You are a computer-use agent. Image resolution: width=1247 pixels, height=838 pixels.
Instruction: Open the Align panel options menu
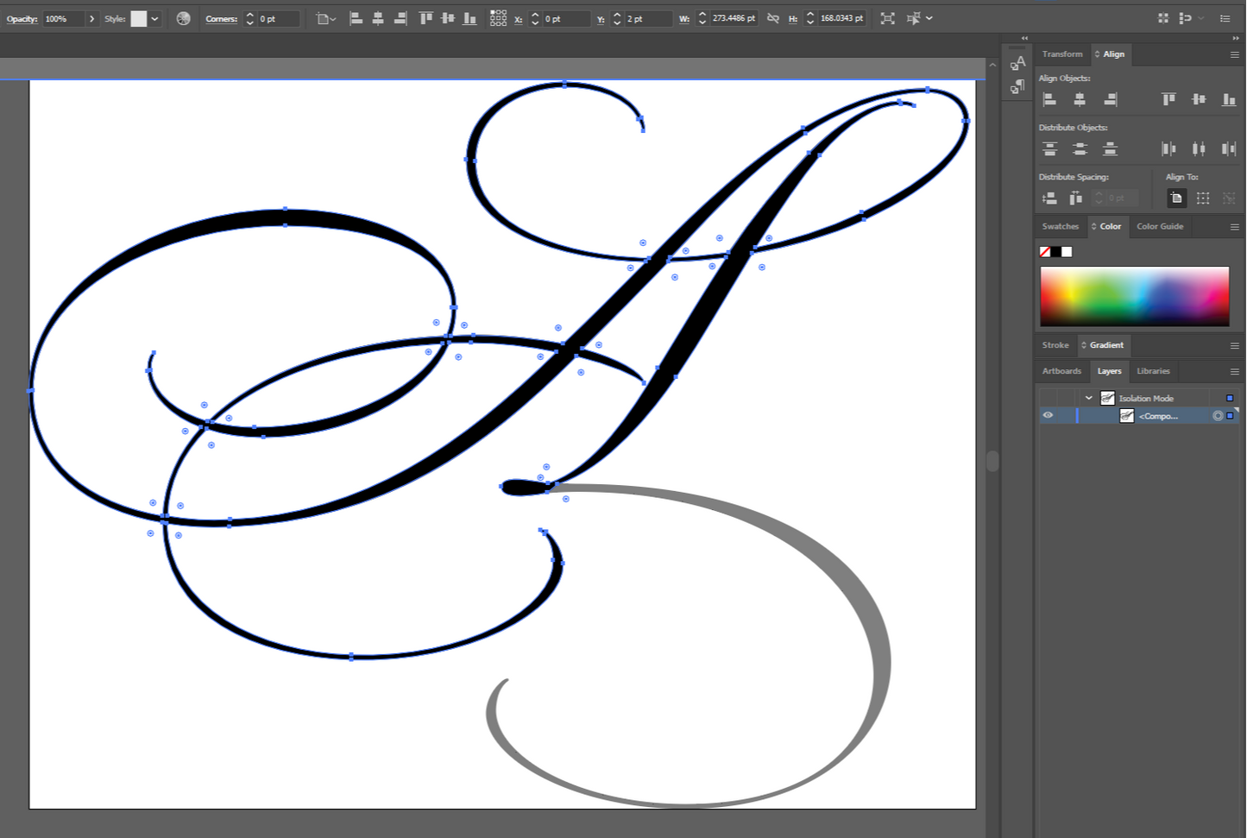[x=1234, y=54]
